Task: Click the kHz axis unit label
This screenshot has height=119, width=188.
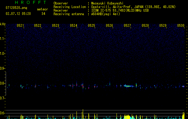Action: [3, 24]
